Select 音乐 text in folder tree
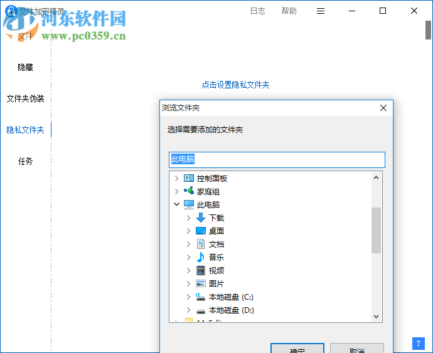The width and height of the screenshot is (433, 353). 216,257
